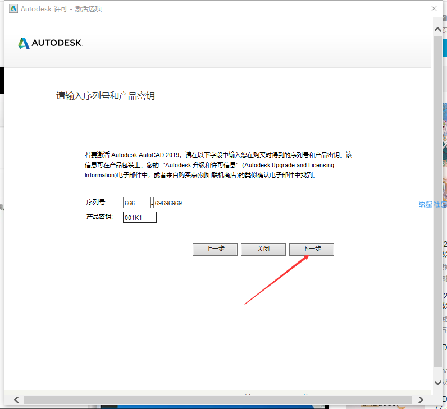Click the vertical scrollbar down arrow
This screenshot has width=447, height=409.
click(437, 383)
